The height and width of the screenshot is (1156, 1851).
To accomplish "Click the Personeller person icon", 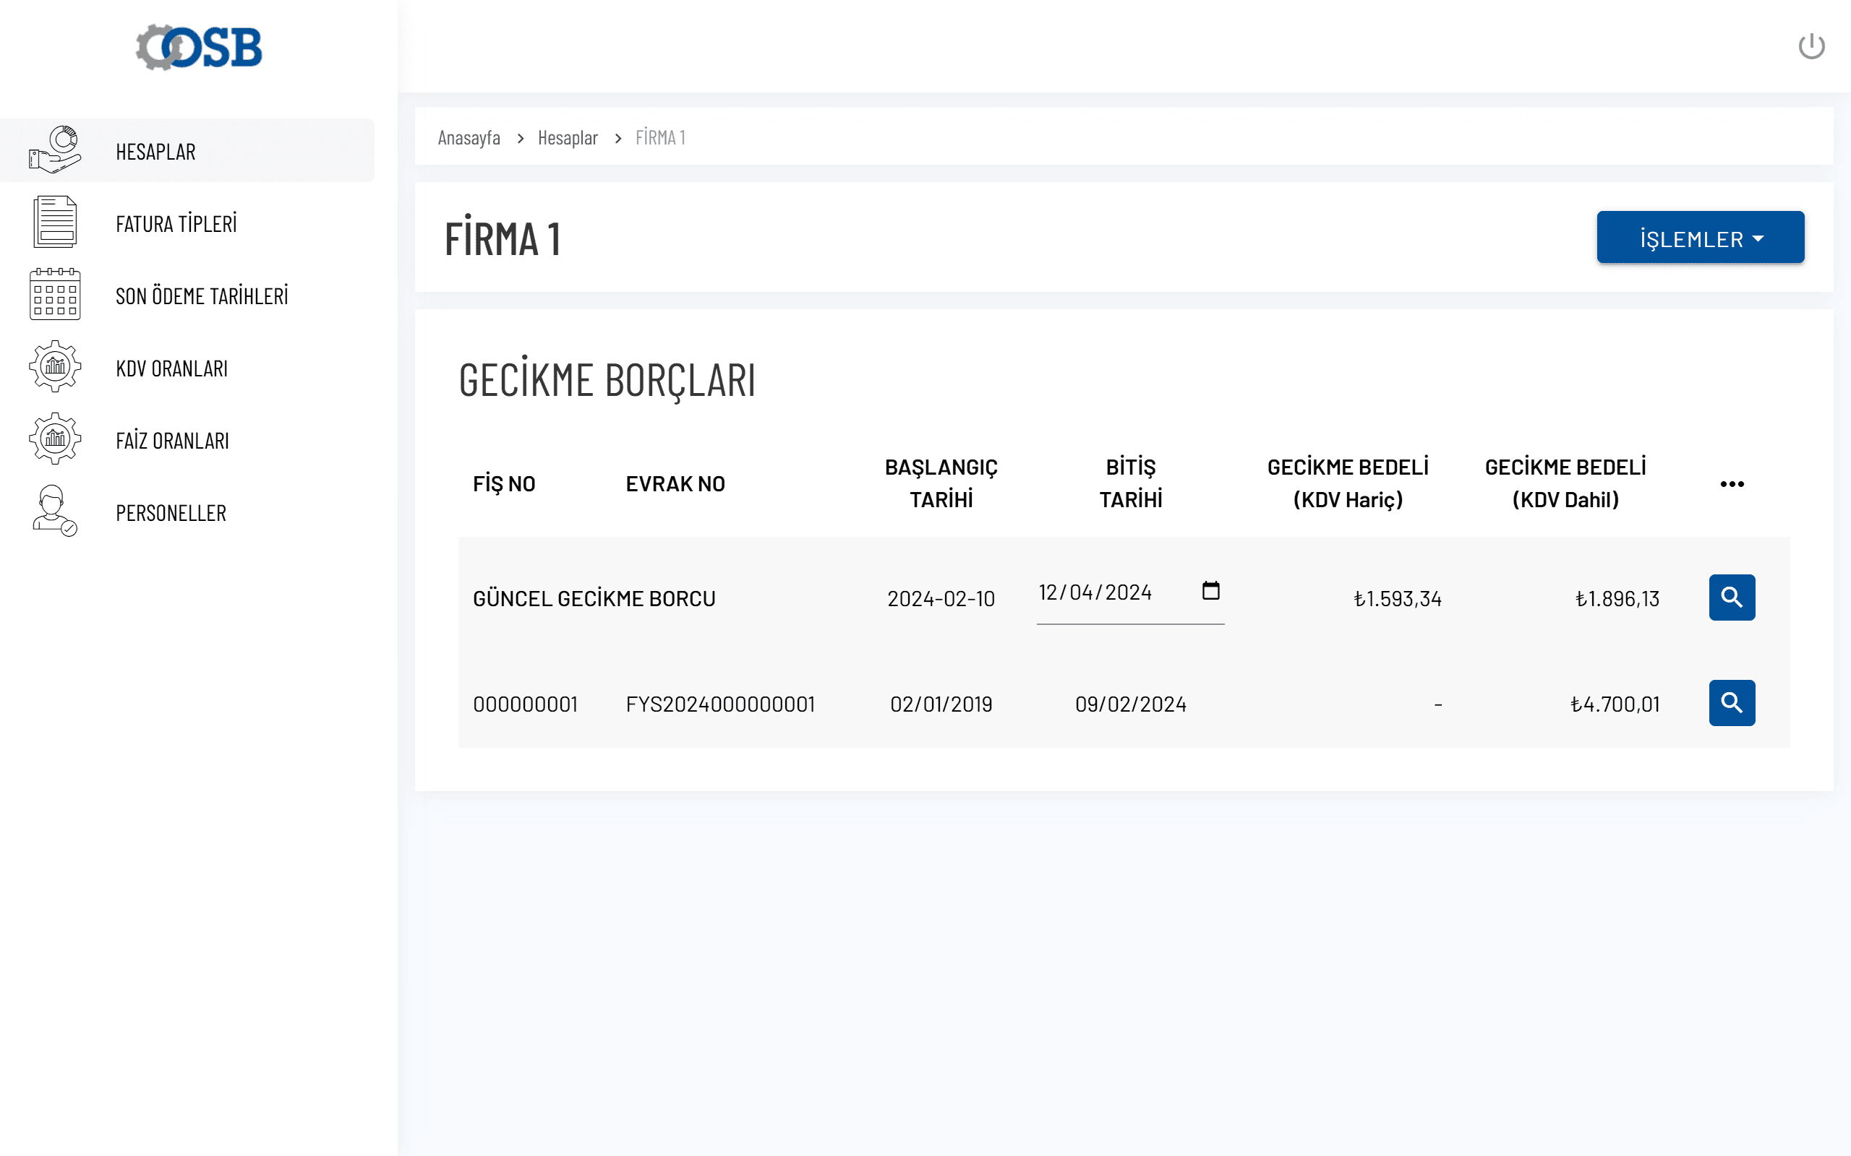I will pos(54,511).
